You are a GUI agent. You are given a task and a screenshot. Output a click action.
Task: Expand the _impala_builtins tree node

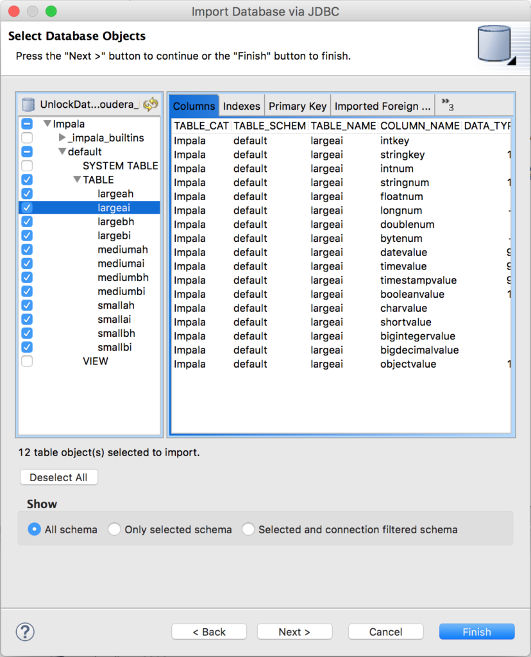coord(62,138)
